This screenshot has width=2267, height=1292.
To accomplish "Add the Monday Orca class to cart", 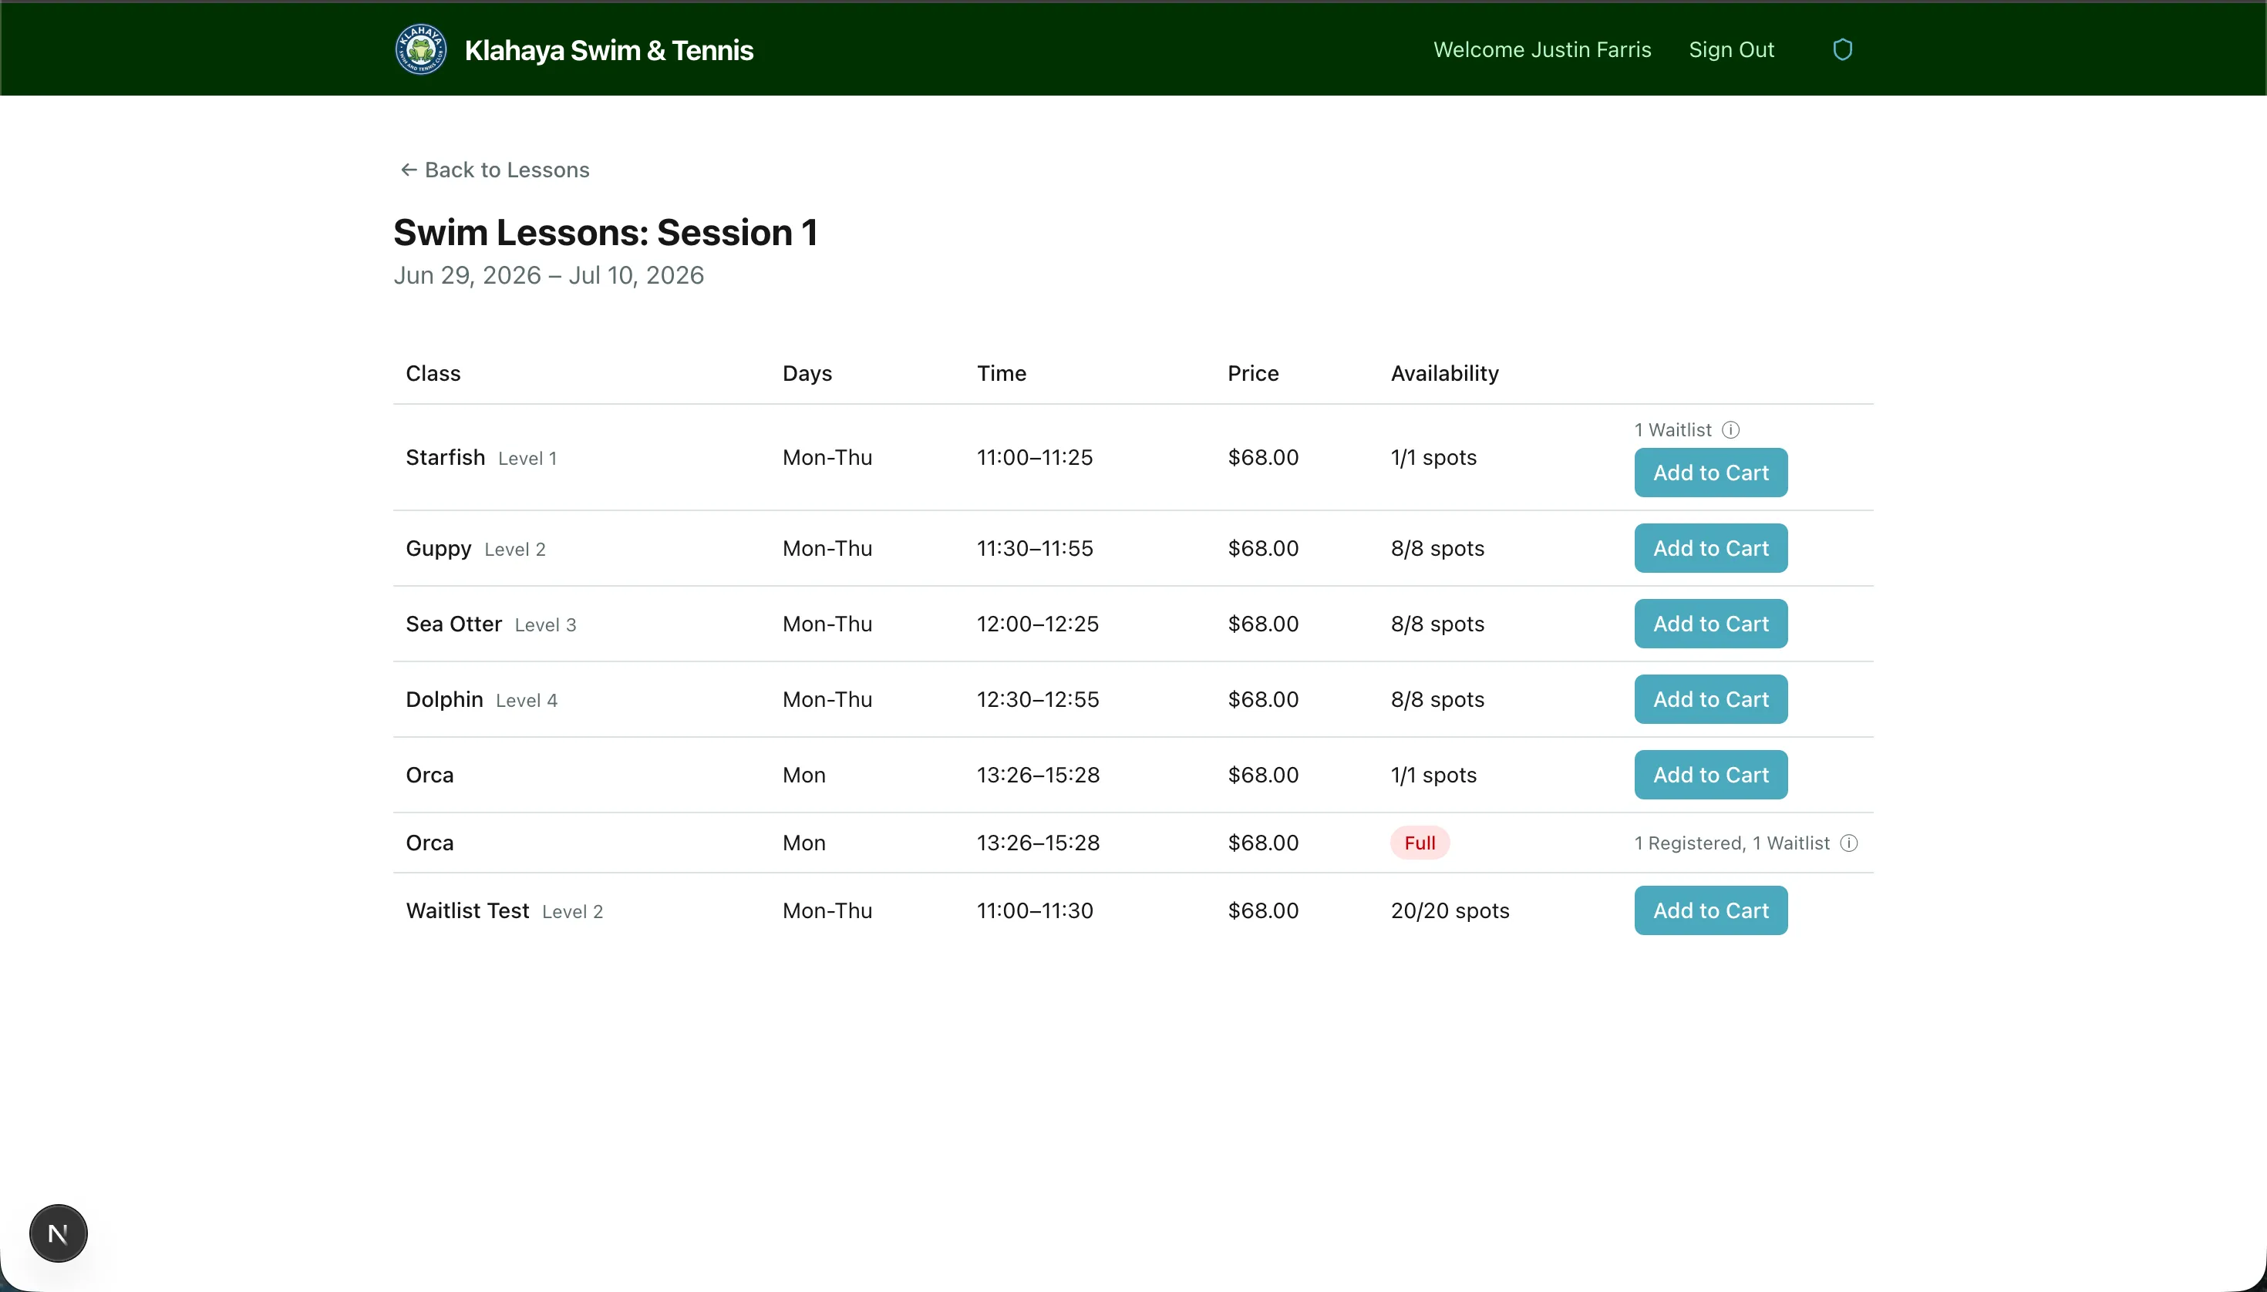I will (x=1709, y=774).
